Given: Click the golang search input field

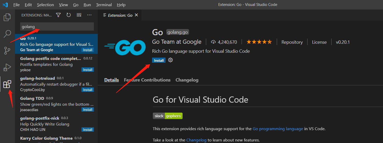Looking at the screenshot, I should 57,26.
